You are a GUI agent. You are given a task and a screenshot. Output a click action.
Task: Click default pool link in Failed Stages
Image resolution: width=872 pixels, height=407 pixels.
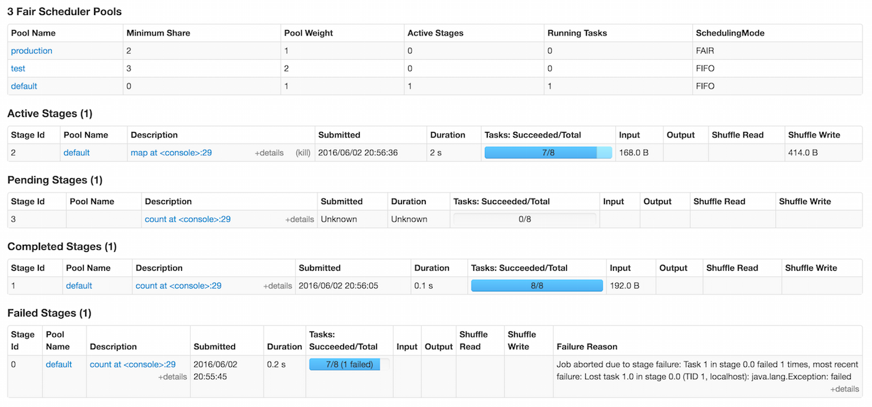click(x=59, y=365)
